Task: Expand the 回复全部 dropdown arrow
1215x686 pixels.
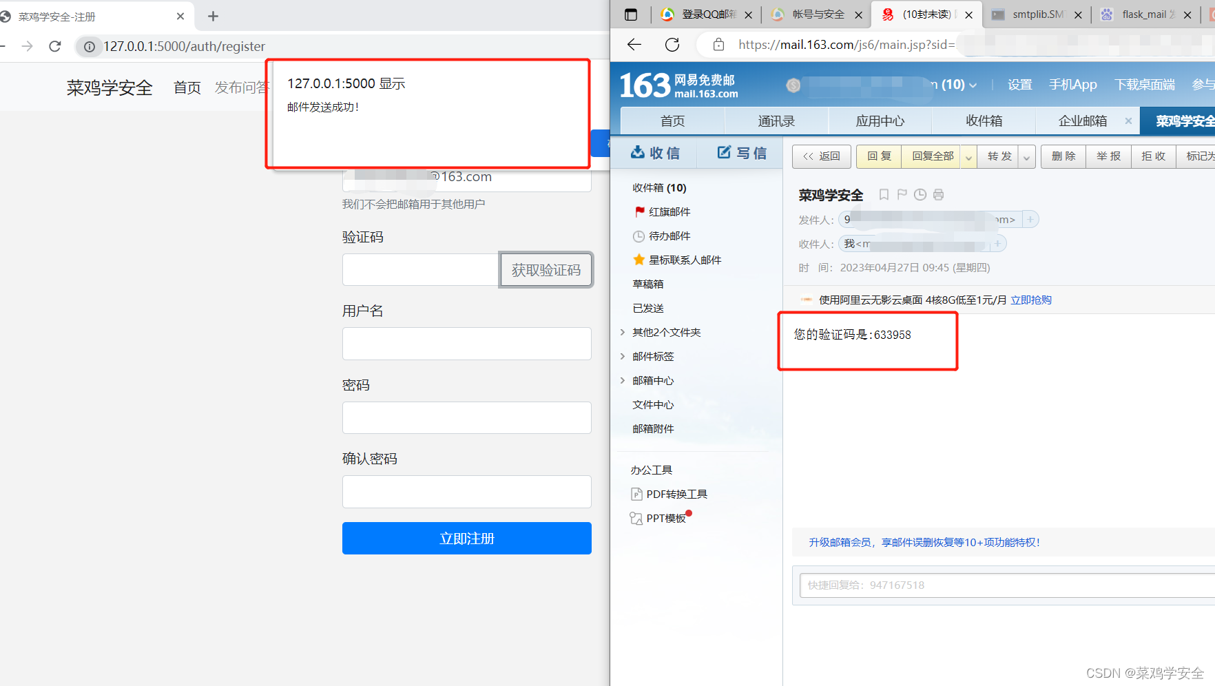Action: pyautogui.click(x=968, y=157)
